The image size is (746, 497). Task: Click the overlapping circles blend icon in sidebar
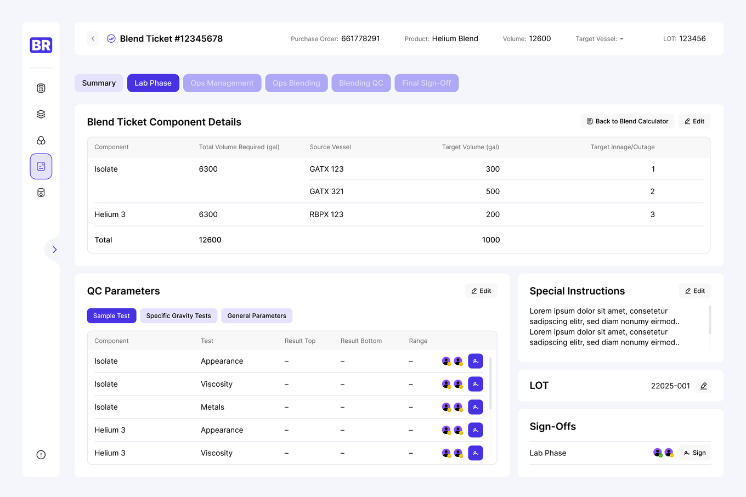coord(41,140)
